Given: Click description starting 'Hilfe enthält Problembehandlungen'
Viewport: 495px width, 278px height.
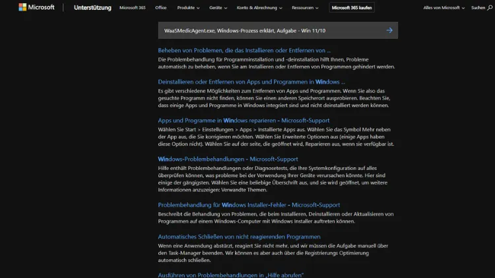Looking at the screenshot, I should click(x=273, y=179).
